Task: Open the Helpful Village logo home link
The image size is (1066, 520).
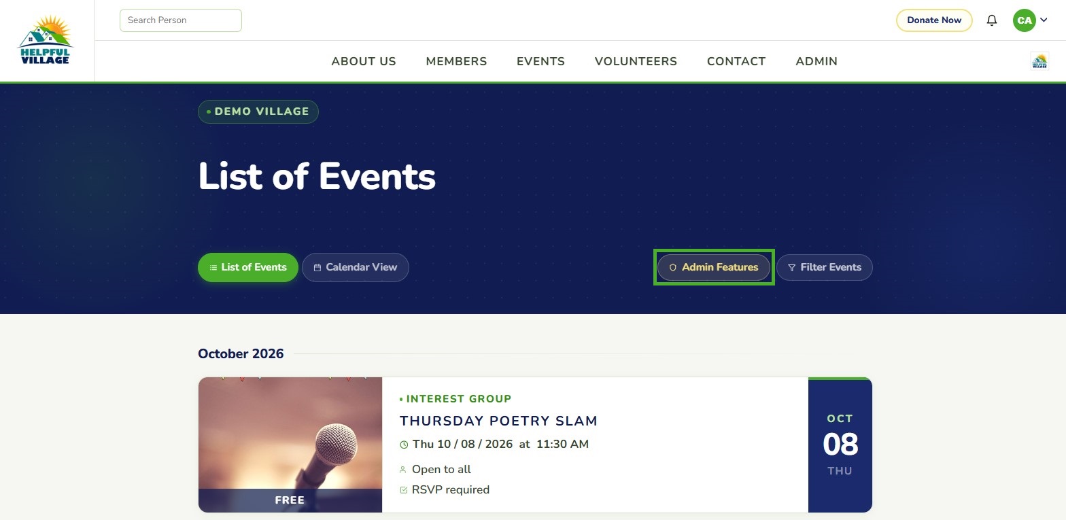Action: [x=45, y=40]
